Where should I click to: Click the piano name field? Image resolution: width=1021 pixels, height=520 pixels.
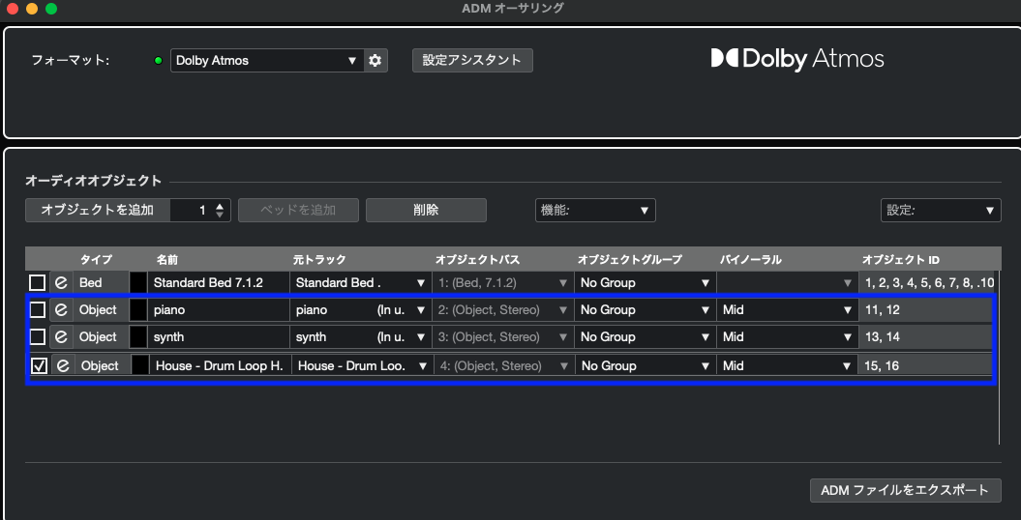(218, 310)
